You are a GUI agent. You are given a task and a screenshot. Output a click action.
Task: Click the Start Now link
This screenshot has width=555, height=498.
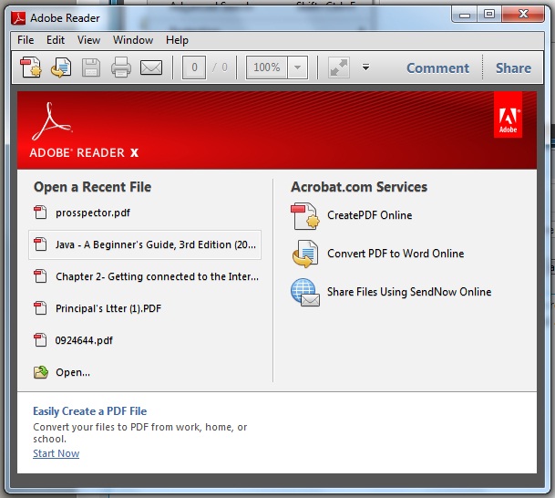point(56,453)
